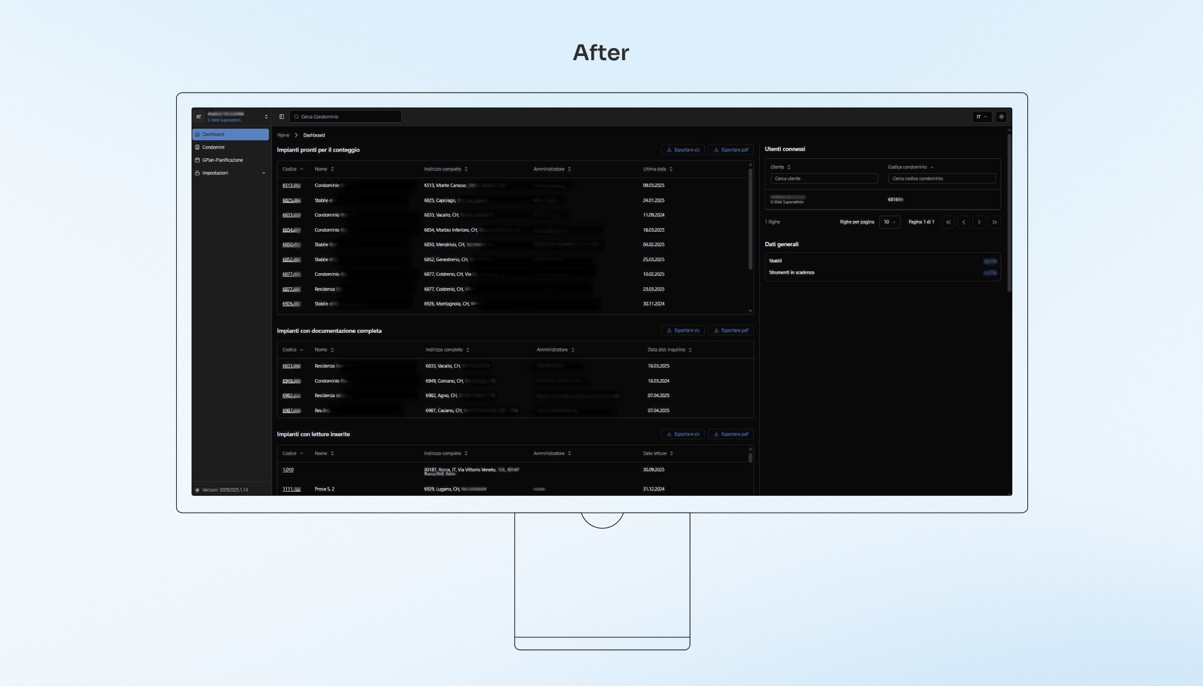Open rows per page dropdown showing 10
Viewport: 1203px width, 686px height.
click(x=890, y=222)
